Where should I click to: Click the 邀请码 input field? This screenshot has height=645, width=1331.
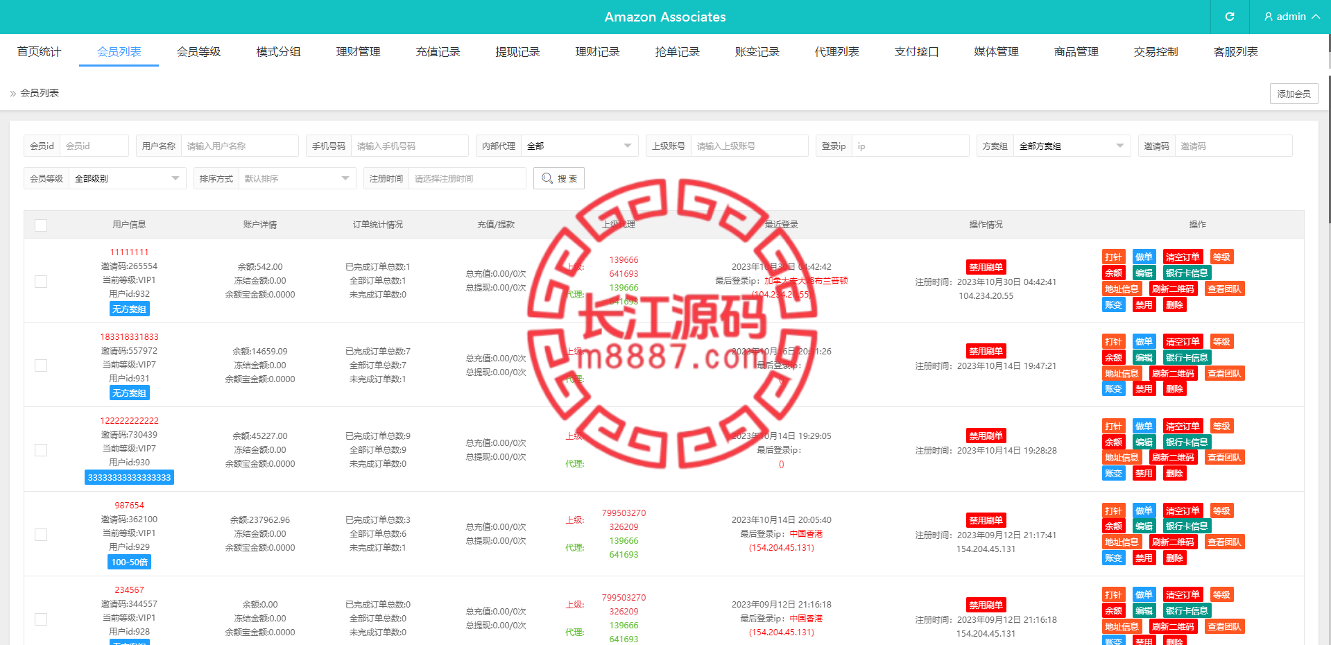coord(1233,146)
